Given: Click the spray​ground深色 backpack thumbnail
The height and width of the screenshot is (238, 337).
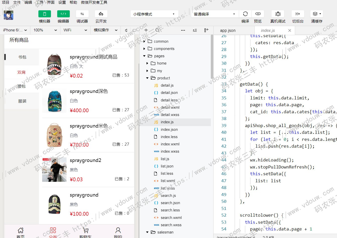Looking at the screenshot, I should tap(54, 101).
